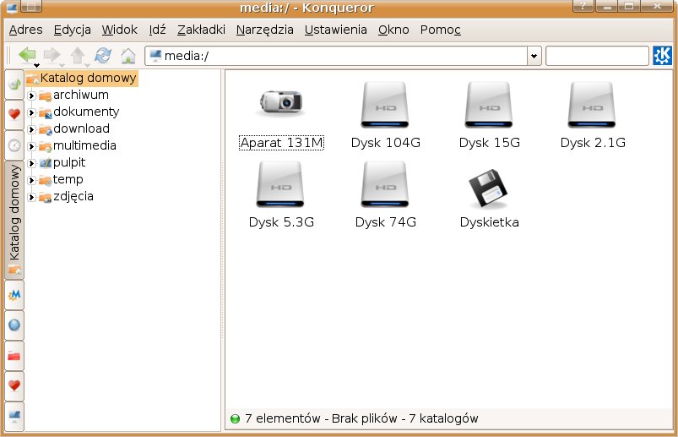
Task: Click the title bar help question mark
Action: pos(583,6)
